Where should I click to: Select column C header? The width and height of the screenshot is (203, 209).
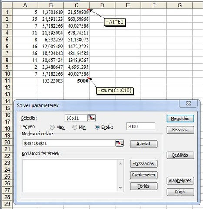(x=77, y=5)
